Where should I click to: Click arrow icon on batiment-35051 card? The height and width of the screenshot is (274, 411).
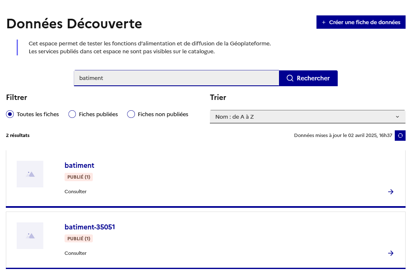pos(391,253)
